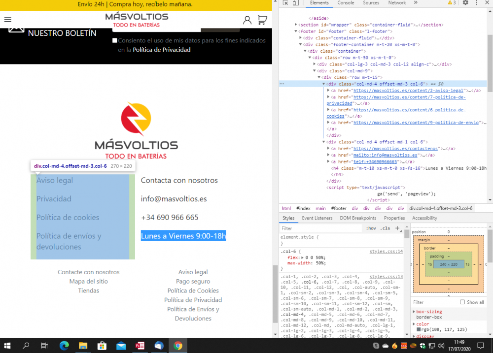Expand the flex shorthand in .col-6 rule

[x=303, y=257]
